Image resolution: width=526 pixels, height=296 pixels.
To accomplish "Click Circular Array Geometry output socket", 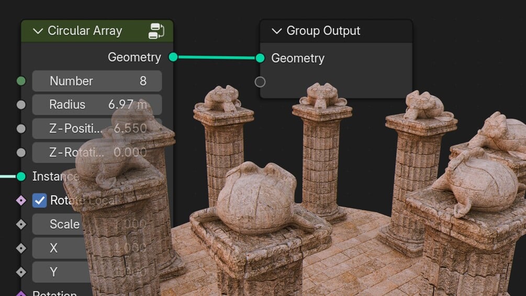I will click(x=173, y=57).
